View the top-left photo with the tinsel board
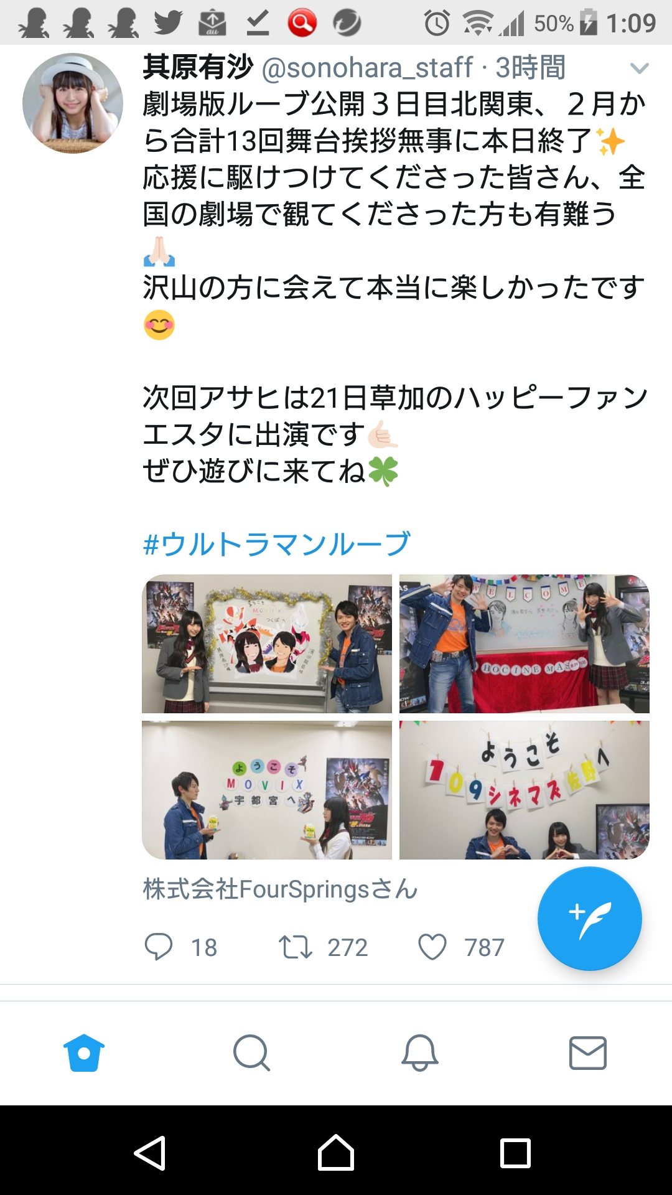672x1195 pixels. click(x=267, y=644)
